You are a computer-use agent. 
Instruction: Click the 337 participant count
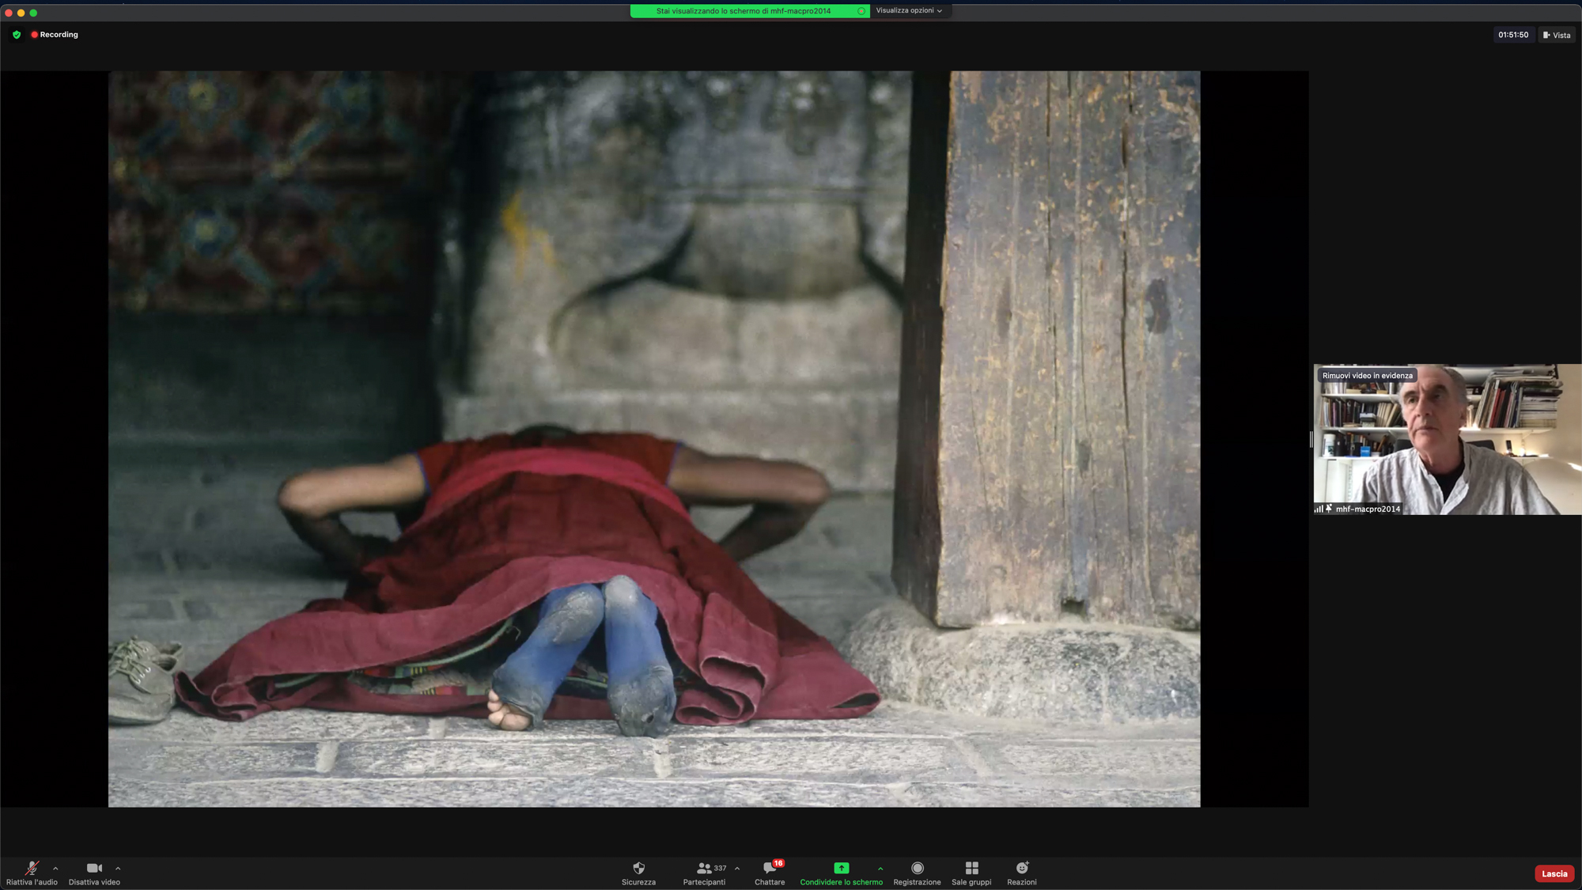click(720, 868)
